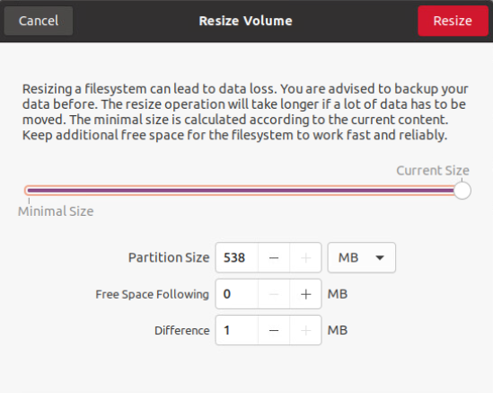Click the Difference value field showing 1
This screenshot has width=493, height=393.
pos(237,330)
